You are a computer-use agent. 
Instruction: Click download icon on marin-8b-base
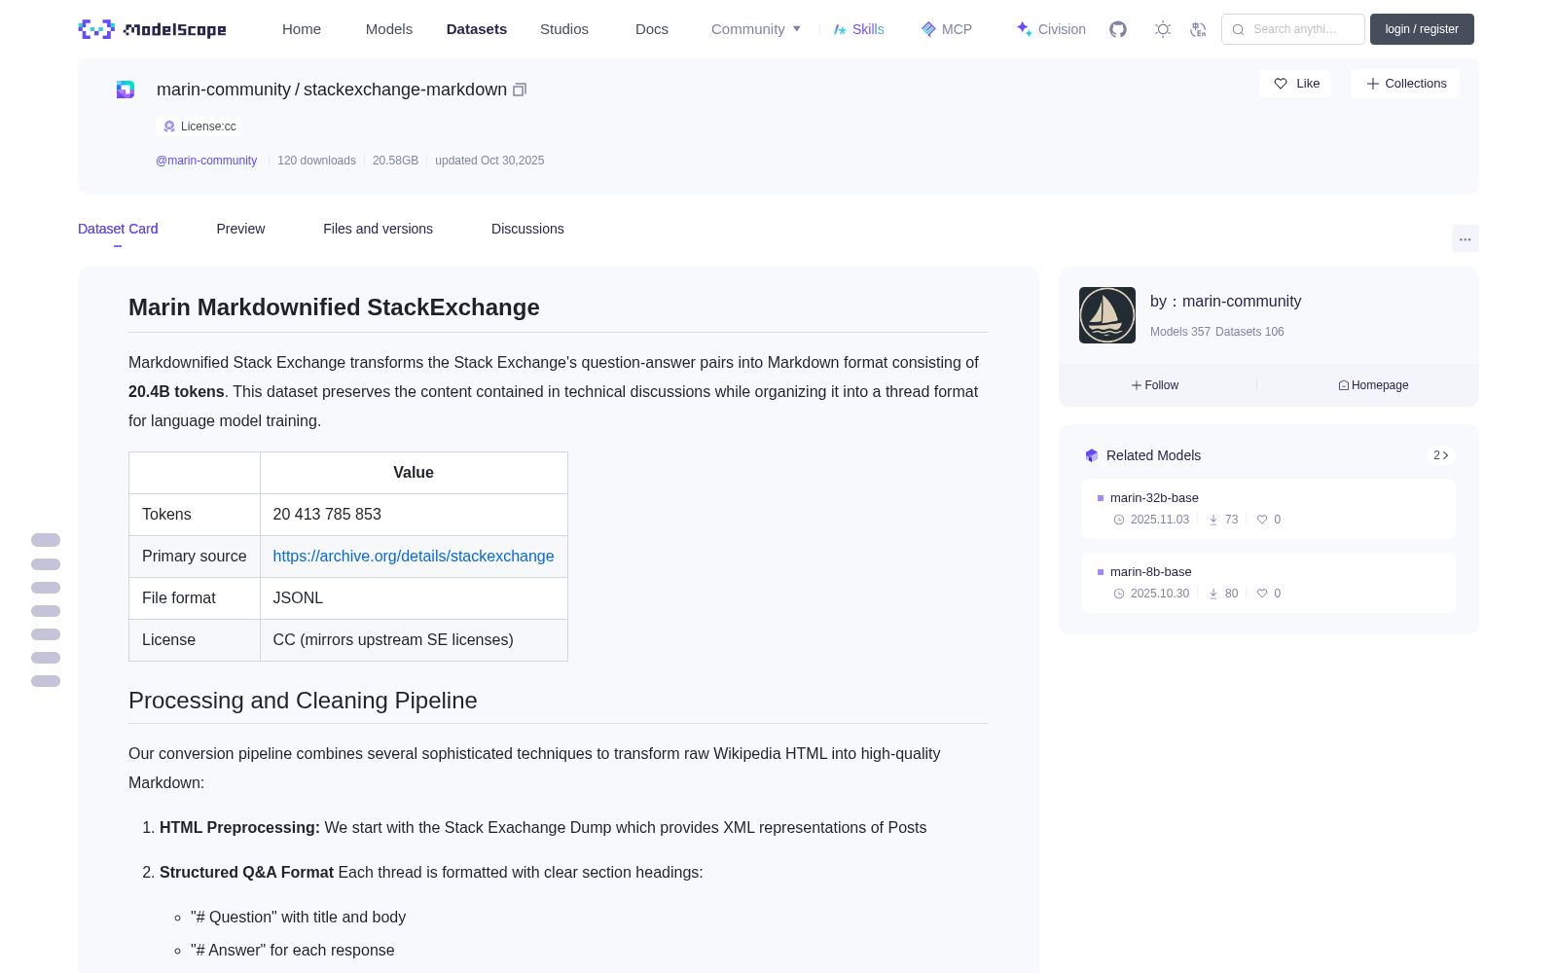pos(1213,594)
